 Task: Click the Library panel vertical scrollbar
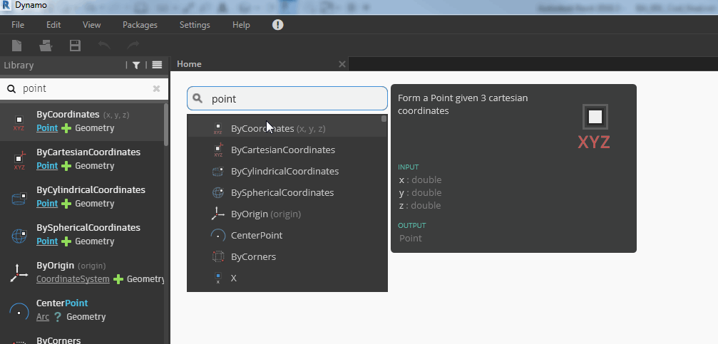[x=166, y=128]
